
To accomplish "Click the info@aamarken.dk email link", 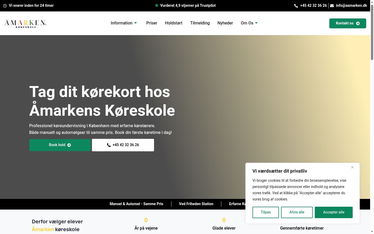I will 351,5.
